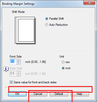Decrease Front Side margin with down arrow
Screen dimensions: 97x102
pyautogui.click(x=18, y=63)
